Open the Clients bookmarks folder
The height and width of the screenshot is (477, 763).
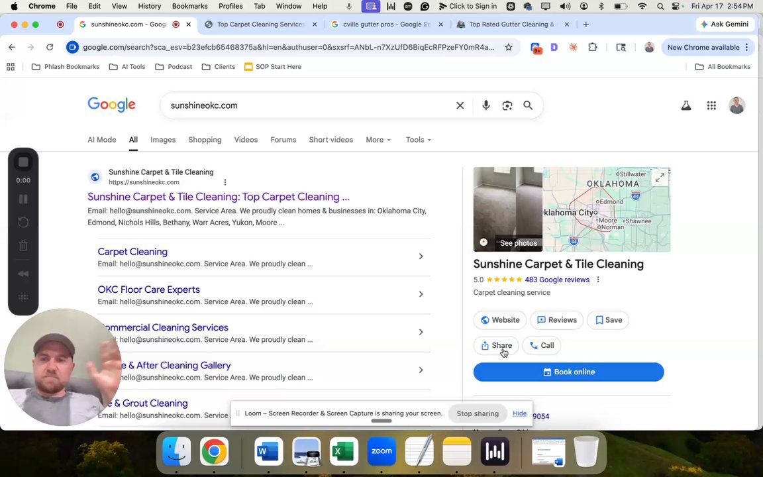(x=218, y=67)
